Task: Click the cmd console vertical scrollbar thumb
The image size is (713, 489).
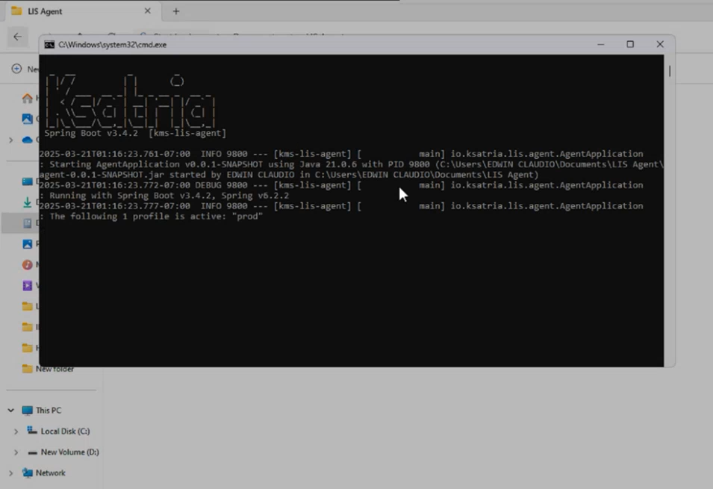Action: 670,71
